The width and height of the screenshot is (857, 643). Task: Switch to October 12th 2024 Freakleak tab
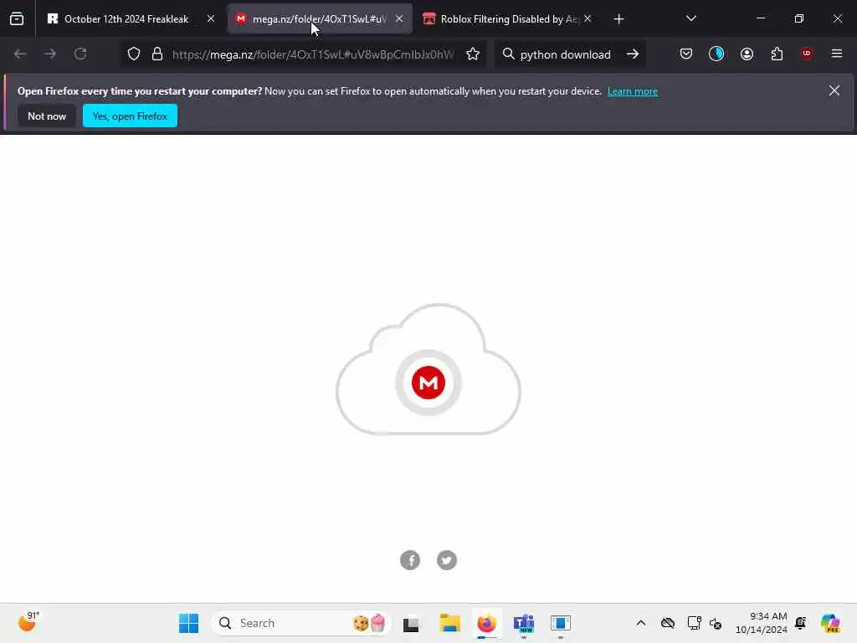pos(126,19)
